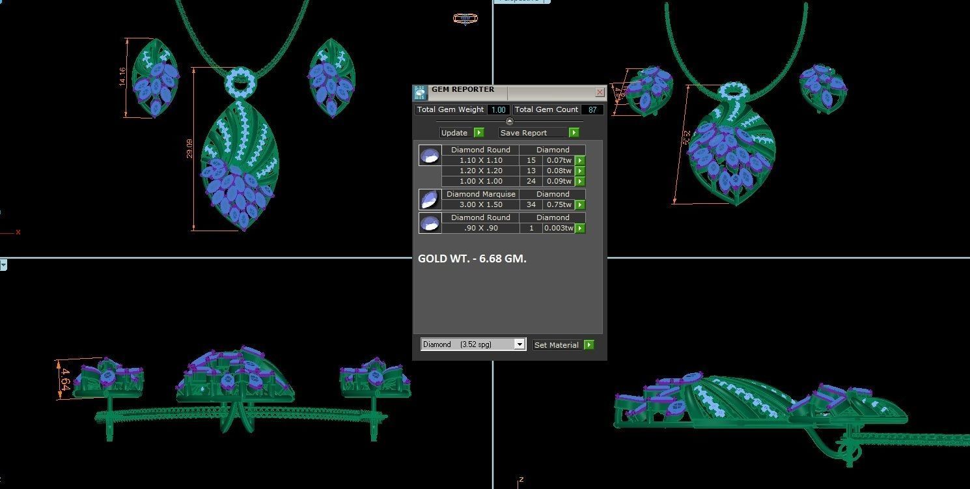Click the Save Report button
The width and height of the screenshot is (970, 489).
(533, 132)
